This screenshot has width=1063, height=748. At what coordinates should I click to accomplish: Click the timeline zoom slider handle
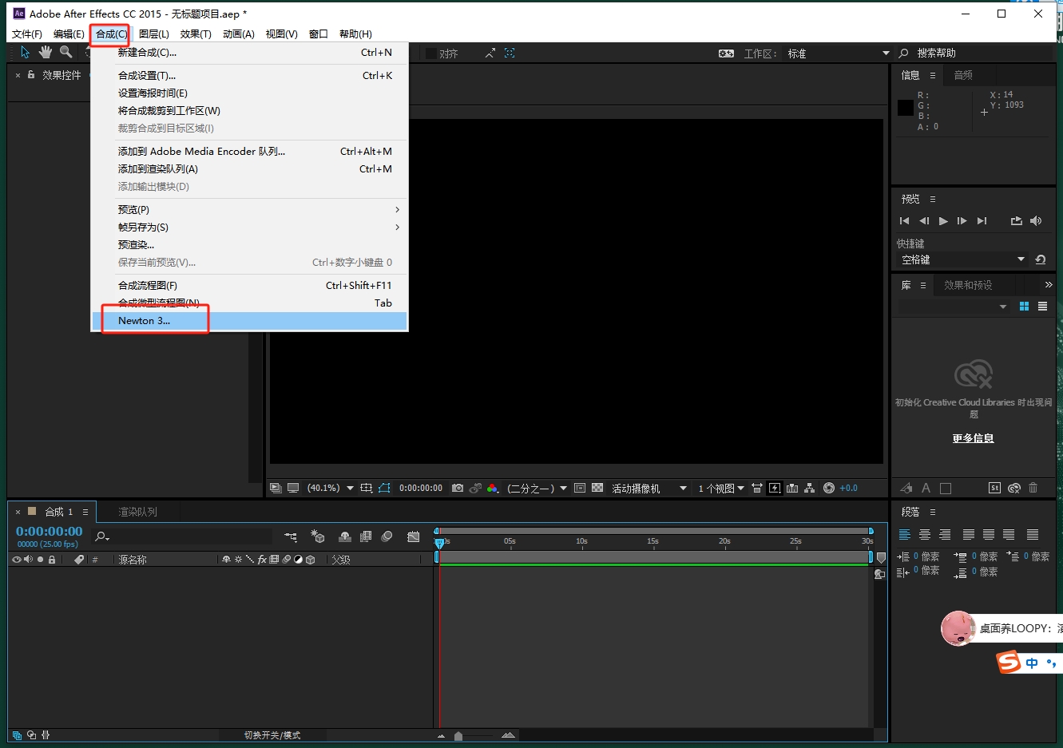tap(458, 735)
